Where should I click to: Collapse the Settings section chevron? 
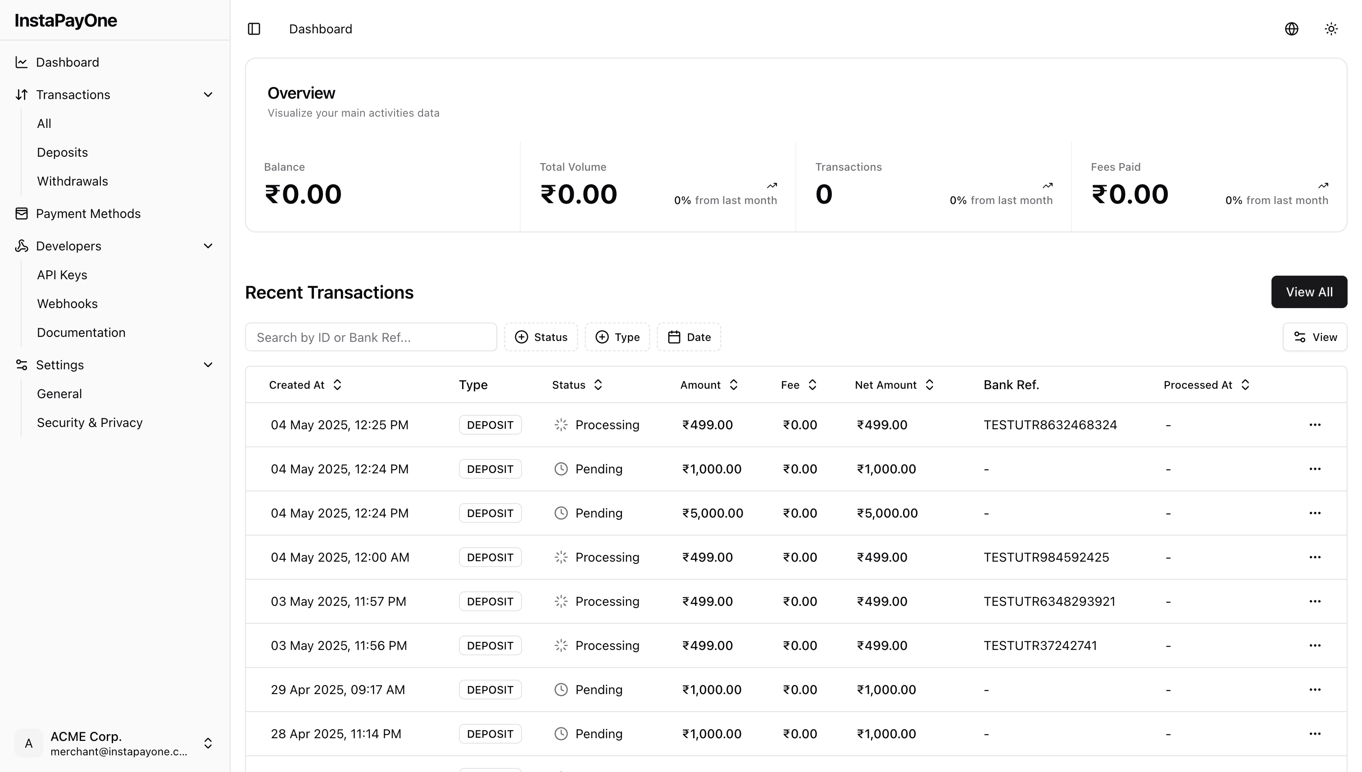[x=208, y=365]
